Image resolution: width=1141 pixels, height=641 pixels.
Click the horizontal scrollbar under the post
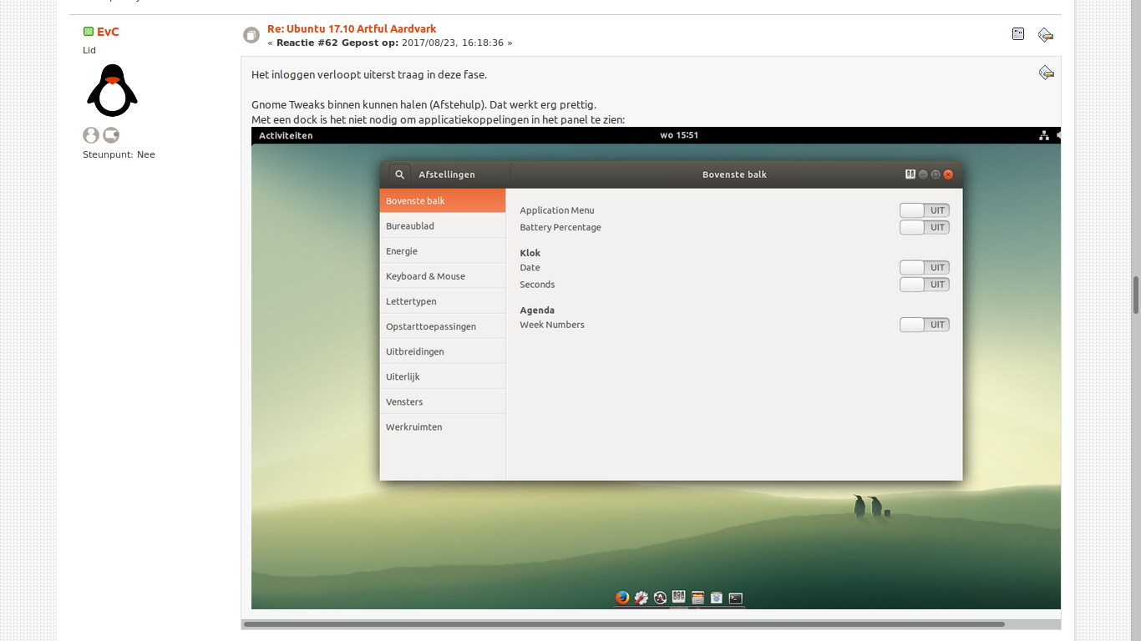(x=624, y=623)
